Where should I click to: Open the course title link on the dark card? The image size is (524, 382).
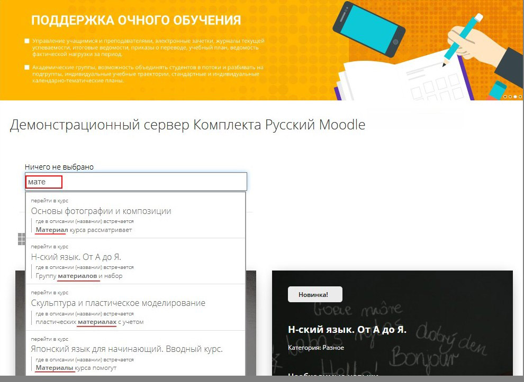tap(347, 329)
